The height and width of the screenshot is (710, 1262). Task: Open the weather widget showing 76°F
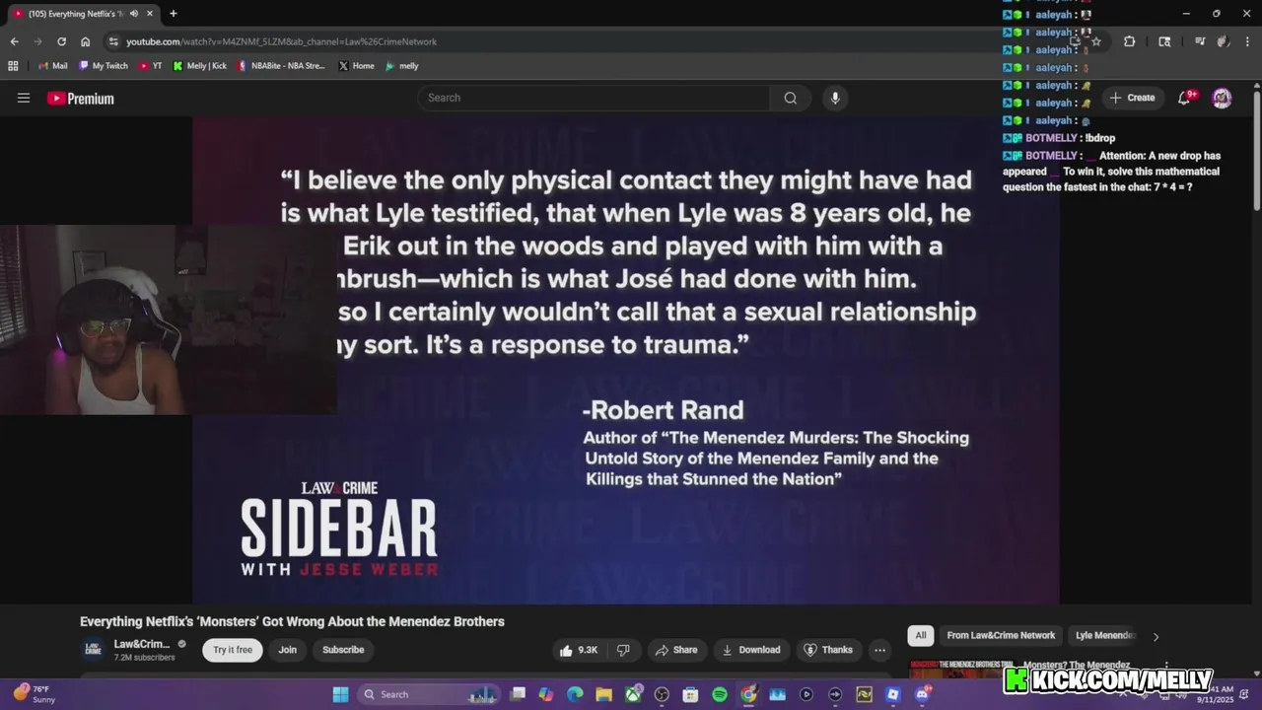[x=35, y=694]
